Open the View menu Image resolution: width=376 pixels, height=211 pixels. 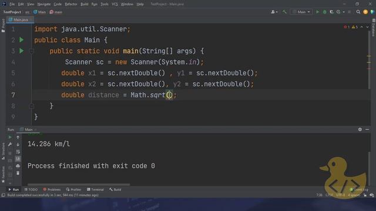(x=31, y=4)
